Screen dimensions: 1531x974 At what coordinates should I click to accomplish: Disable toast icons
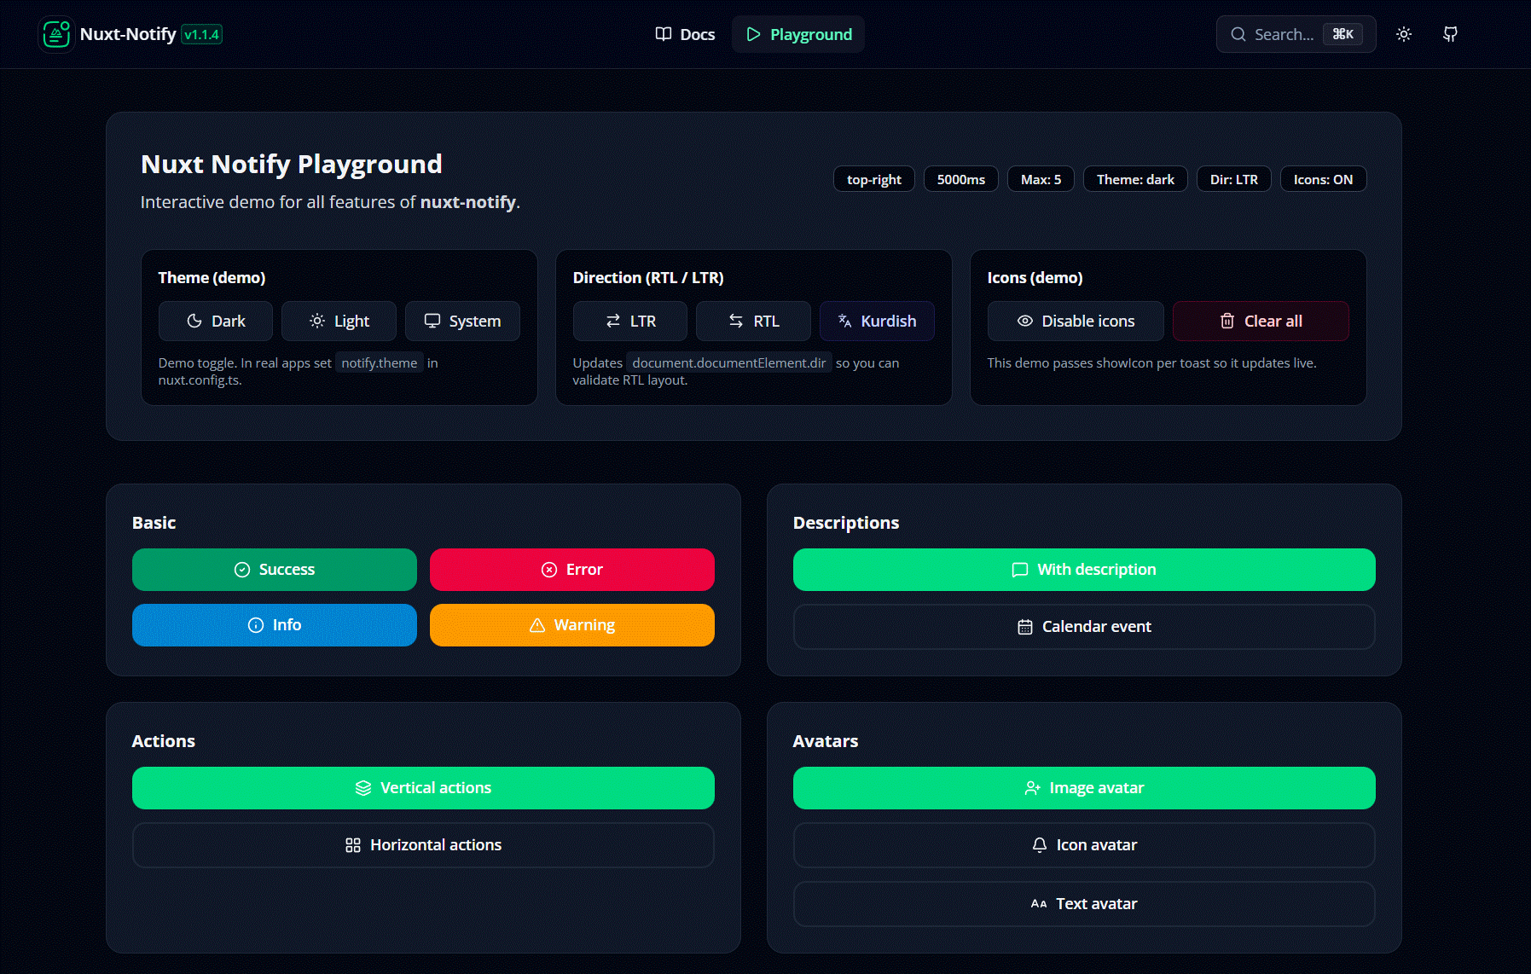coord(1076,321)
